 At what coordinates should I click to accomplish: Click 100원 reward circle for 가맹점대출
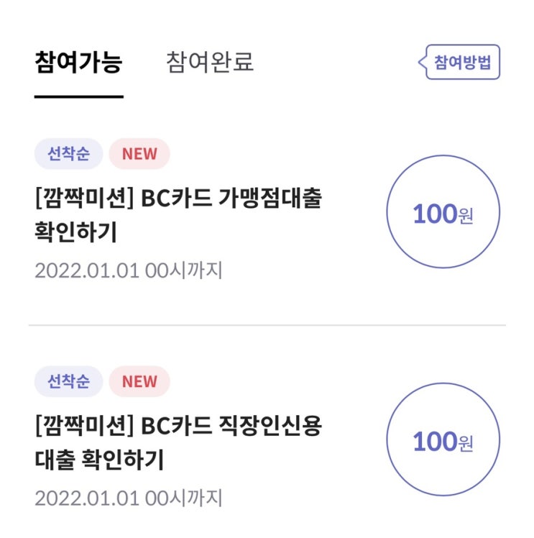click(x=443, y=213)
